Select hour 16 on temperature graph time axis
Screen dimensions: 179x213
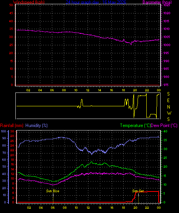(112, 208)
